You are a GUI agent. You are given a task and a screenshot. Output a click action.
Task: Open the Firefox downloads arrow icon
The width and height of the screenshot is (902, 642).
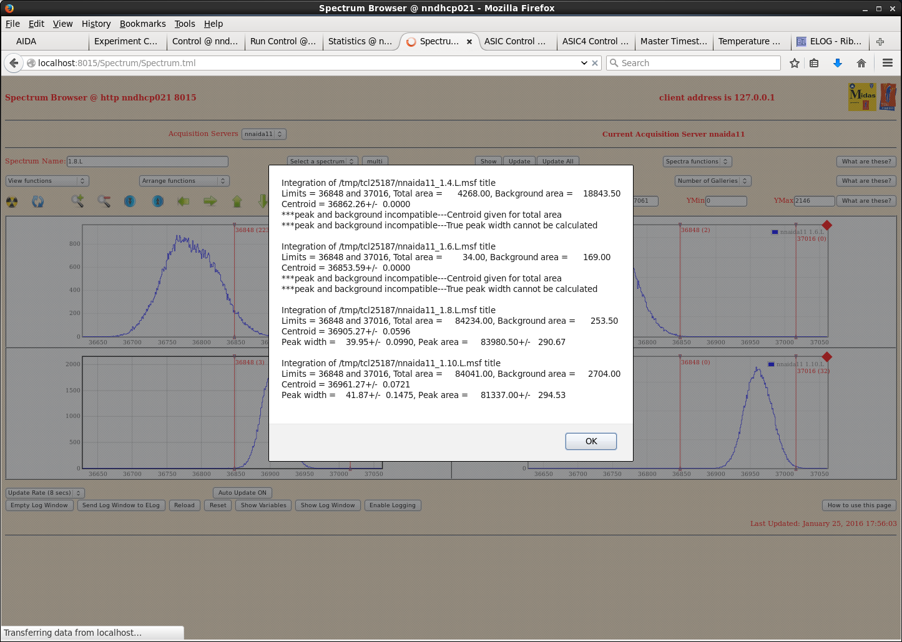point(838,63)
